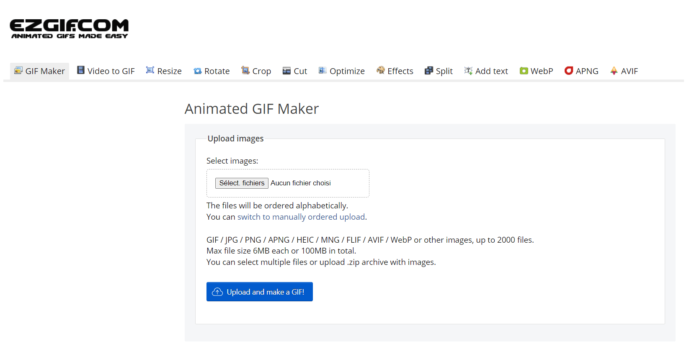Viewport: 689px width, 354px height.
Task: Open the Add text tool
Action: pyautogui.click(x=486, y=71)
